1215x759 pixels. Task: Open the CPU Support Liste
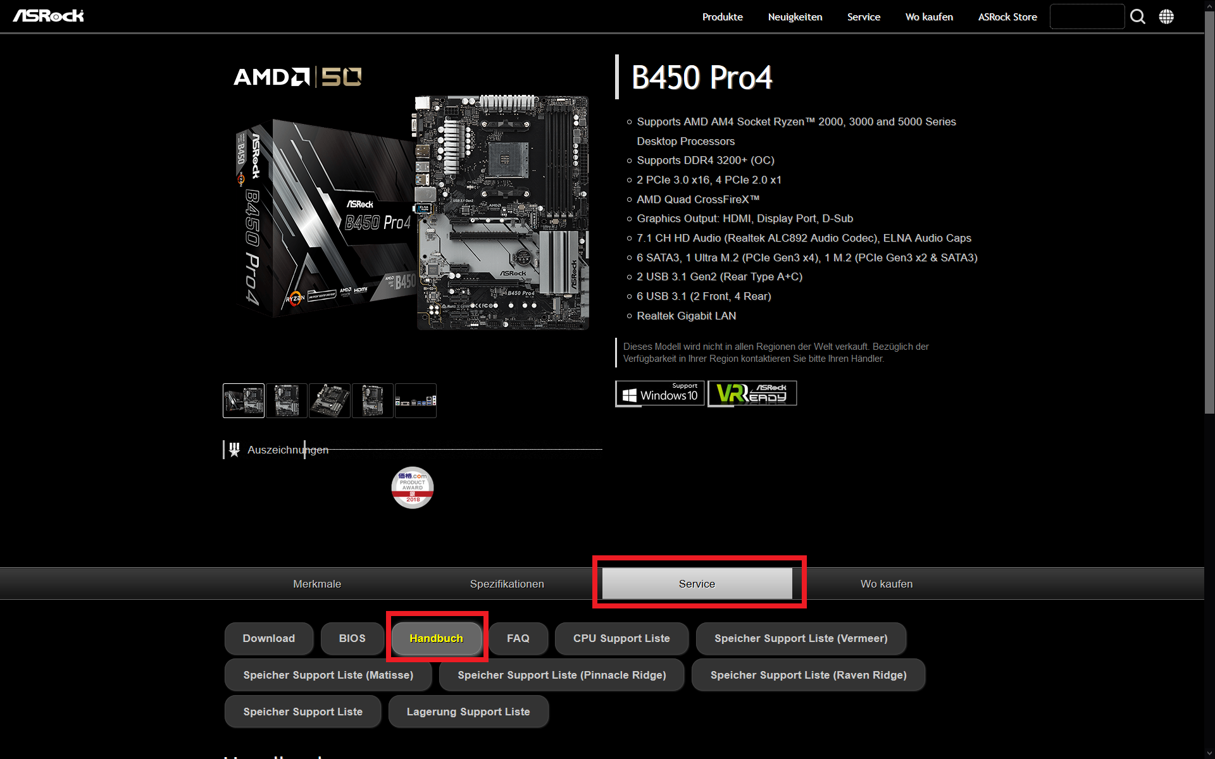coord(621,638)
